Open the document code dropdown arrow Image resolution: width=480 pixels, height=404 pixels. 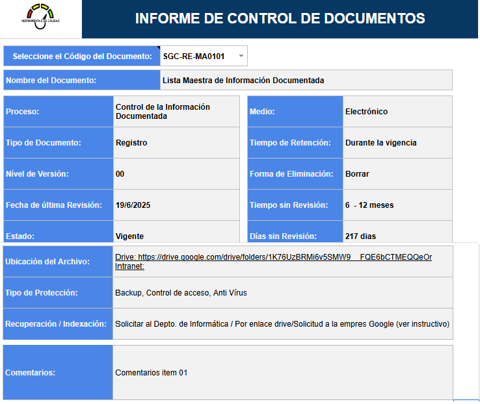tap(241, 57)
